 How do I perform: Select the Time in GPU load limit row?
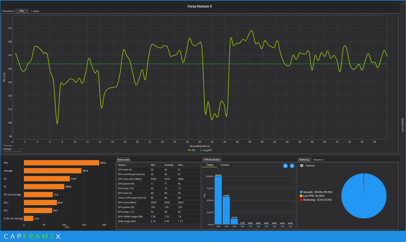[158, 198]
